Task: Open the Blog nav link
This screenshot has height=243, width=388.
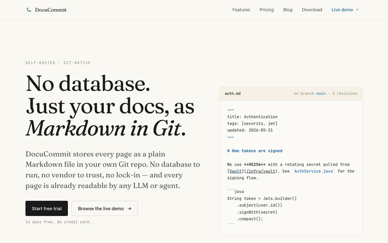Action: click(288, 10)
